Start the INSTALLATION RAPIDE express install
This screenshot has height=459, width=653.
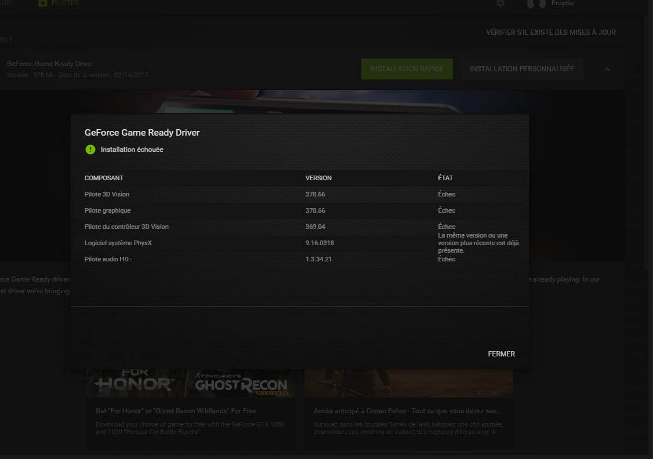pos(407,68)
